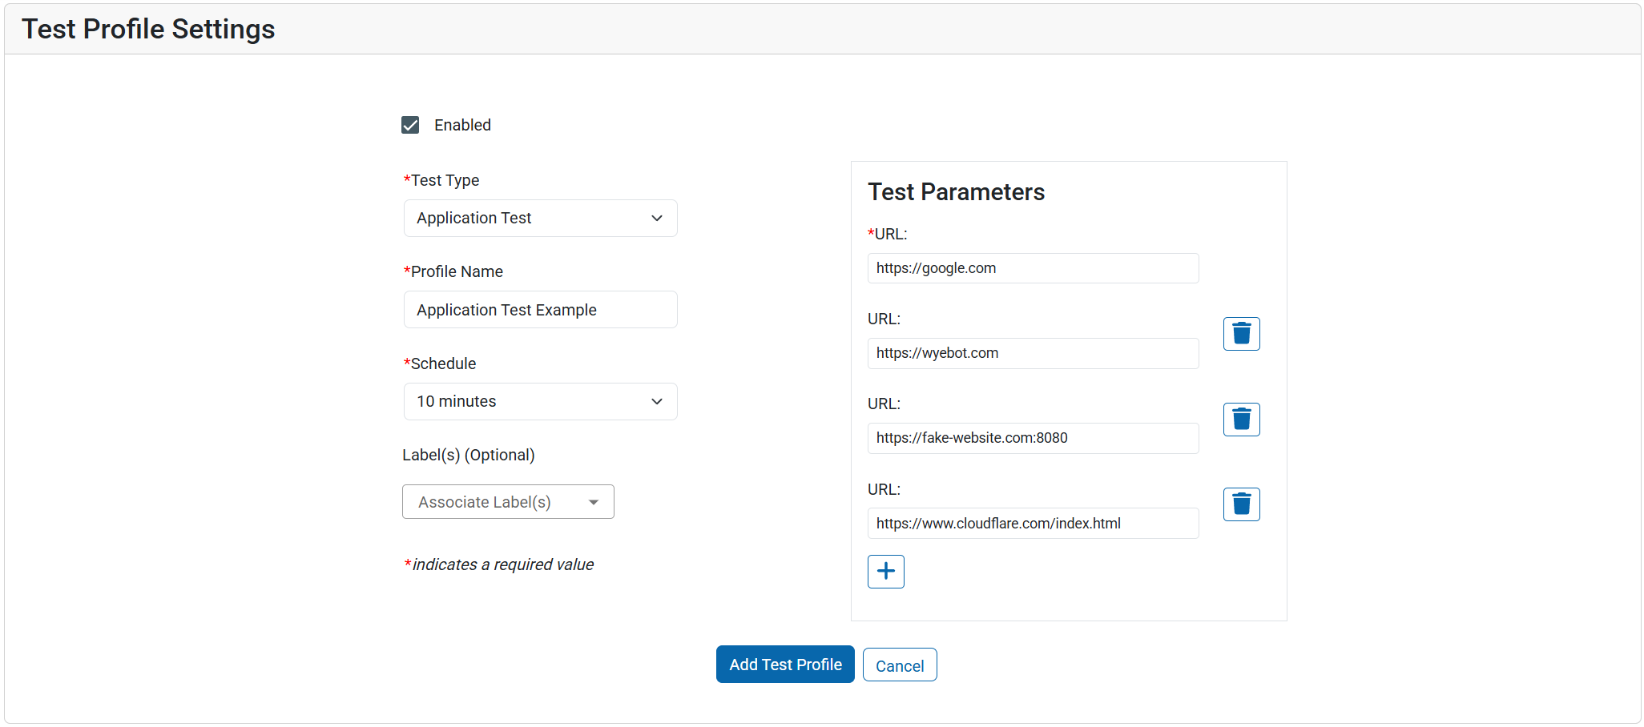Click the Test Parameters heading

point(956,192)
